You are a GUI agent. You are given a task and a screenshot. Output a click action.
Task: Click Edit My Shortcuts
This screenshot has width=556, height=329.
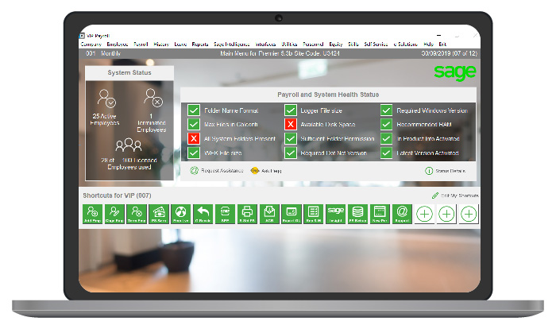pyautogui.click(x=455, y=195)
